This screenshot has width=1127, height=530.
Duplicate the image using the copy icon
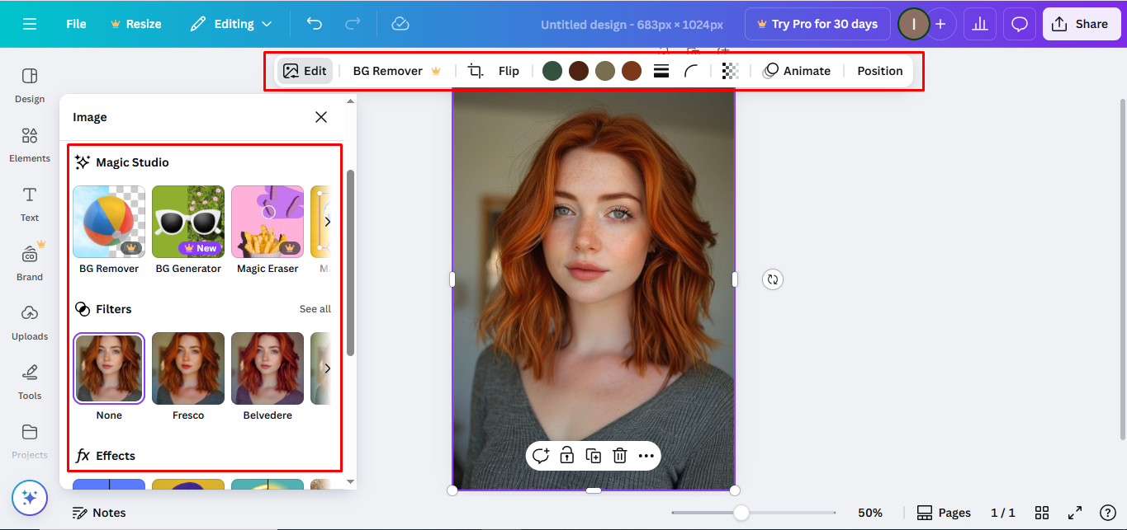593,455
